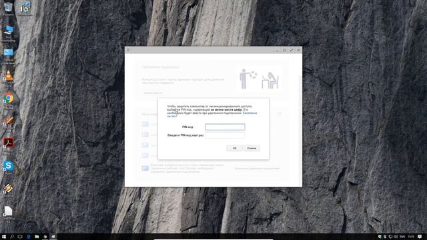Focus the repeat PIN-код input field
This screenshot has height=240, width=427.
[x=225, y=135]
